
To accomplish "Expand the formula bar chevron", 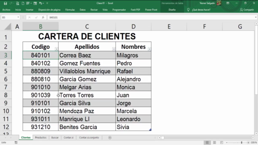I will [x=256, y=17].
